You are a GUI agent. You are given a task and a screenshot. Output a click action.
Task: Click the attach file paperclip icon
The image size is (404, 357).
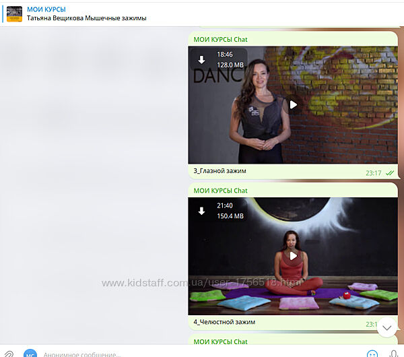click(x=9, y=354)
